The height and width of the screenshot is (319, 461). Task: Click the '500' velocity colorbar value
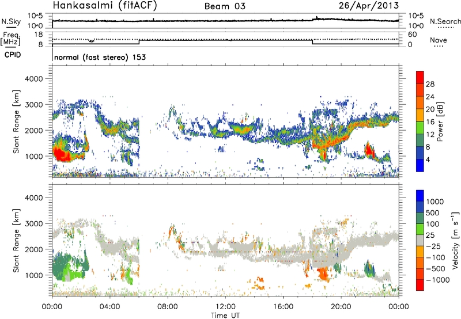[x=433, y=213]
